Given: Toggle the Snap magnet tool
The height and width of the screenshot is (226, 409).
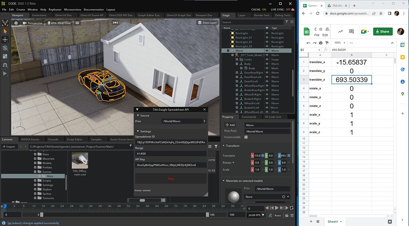Looking at the screenshot, I should coord(5,65).
